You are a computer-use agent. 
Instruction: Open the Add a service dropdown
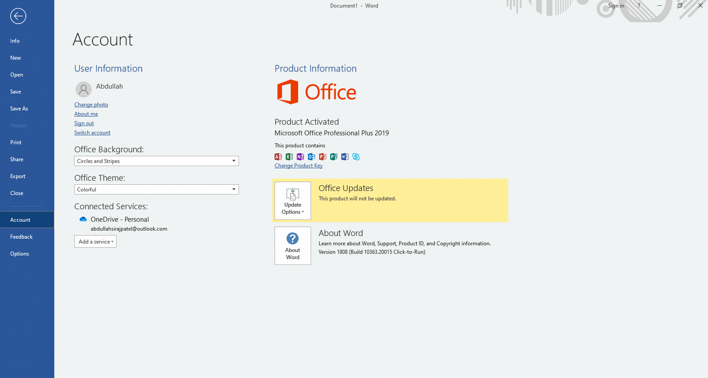96,242
